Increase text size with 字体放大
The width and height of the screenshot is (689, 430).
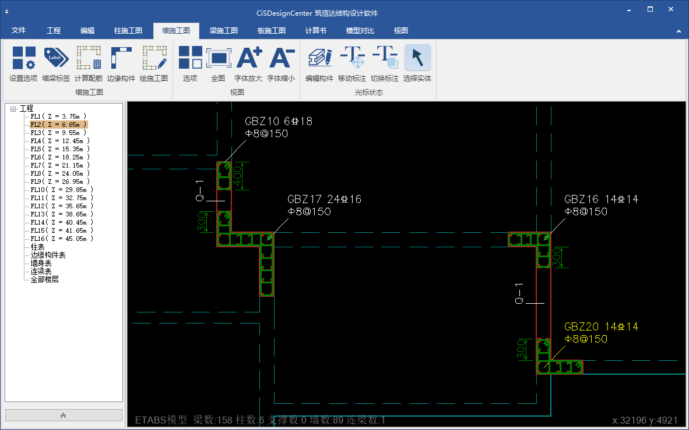click(x=248, y=64)
